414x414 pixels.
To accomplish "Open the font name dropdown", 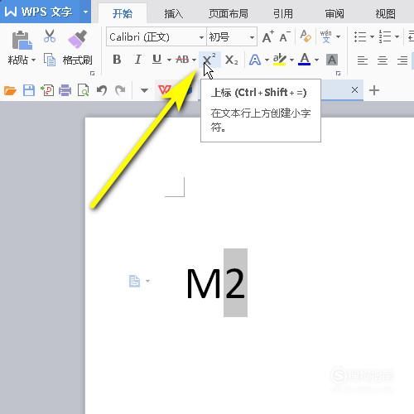I will (x=201, y=37).
